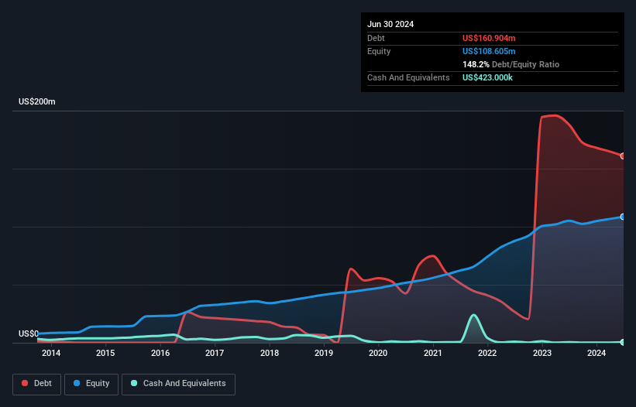The width and height of the screenshot is (636, 407).
Task: Click the 2020 x-axis label
Action: [x=378, y=353]
